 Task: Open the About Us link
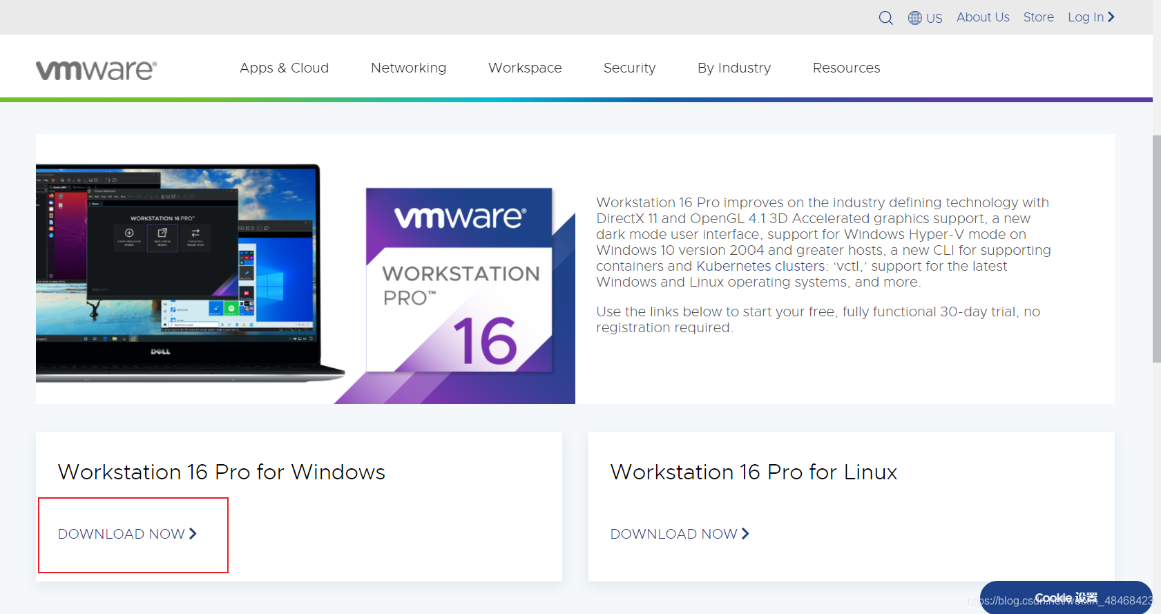[x=983, y=17]
